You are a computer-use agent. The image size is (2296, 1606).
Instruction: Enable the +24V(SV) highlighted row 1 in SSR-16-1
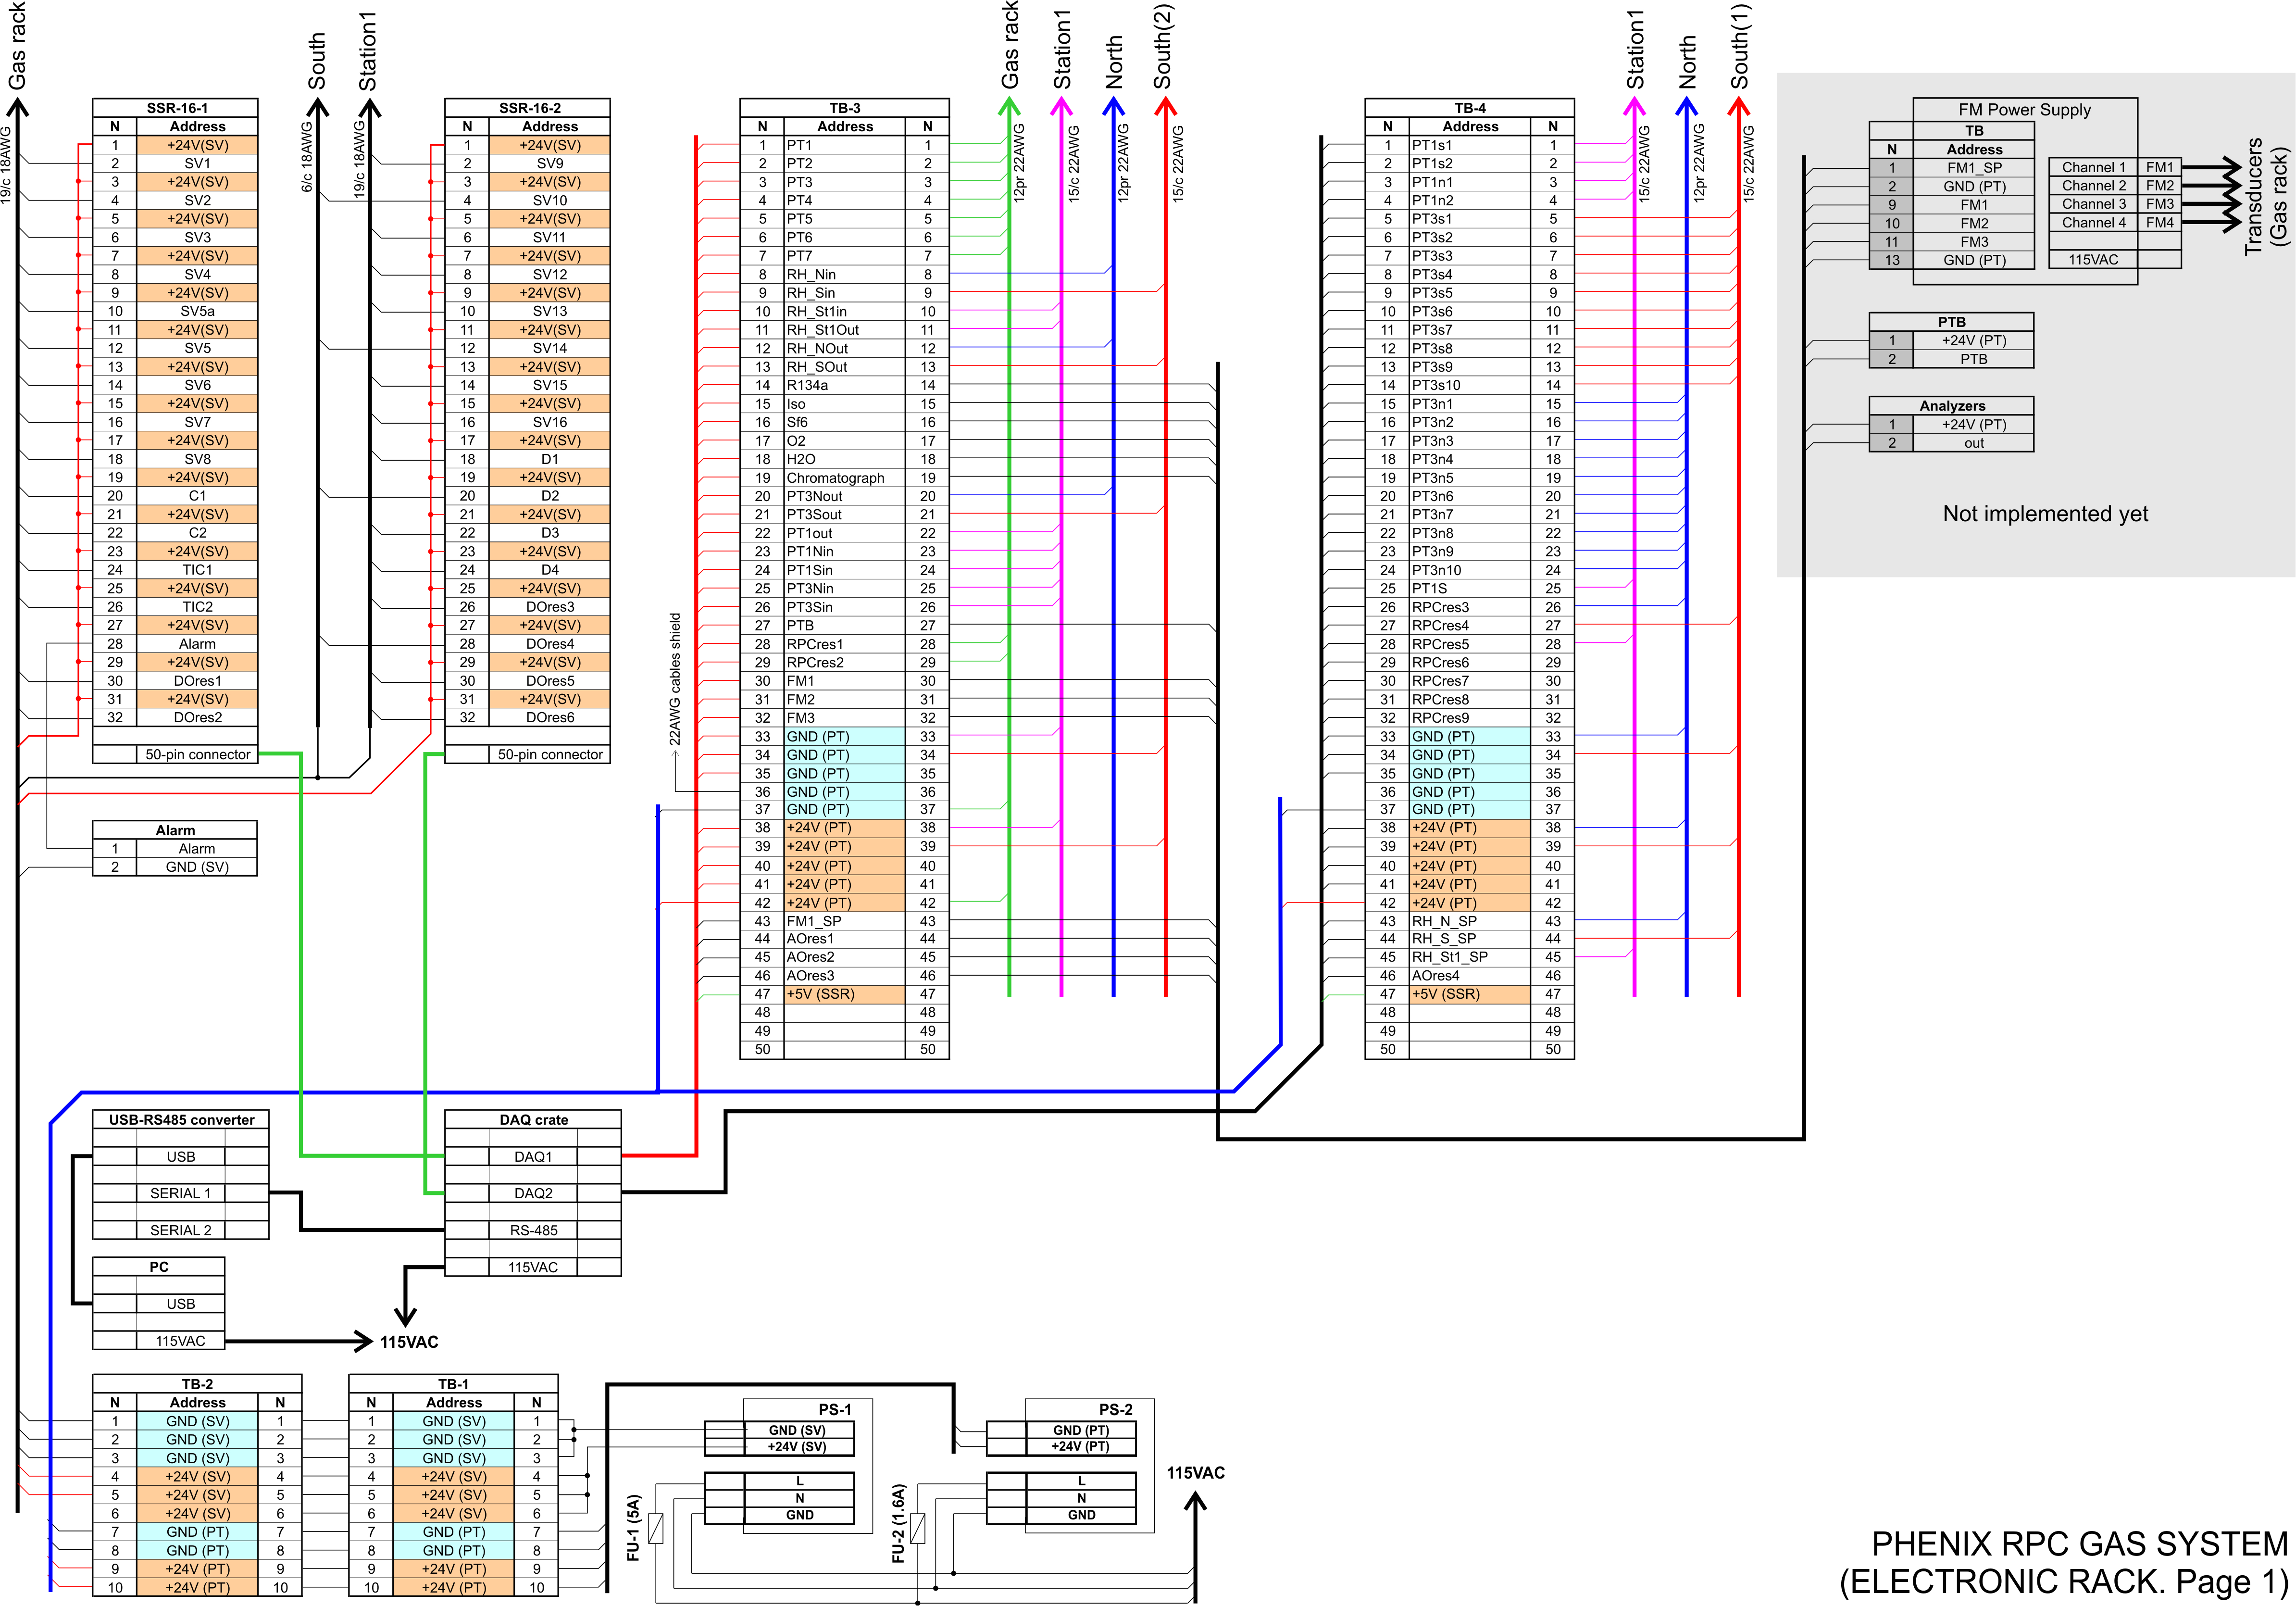(x=197, y=145)
